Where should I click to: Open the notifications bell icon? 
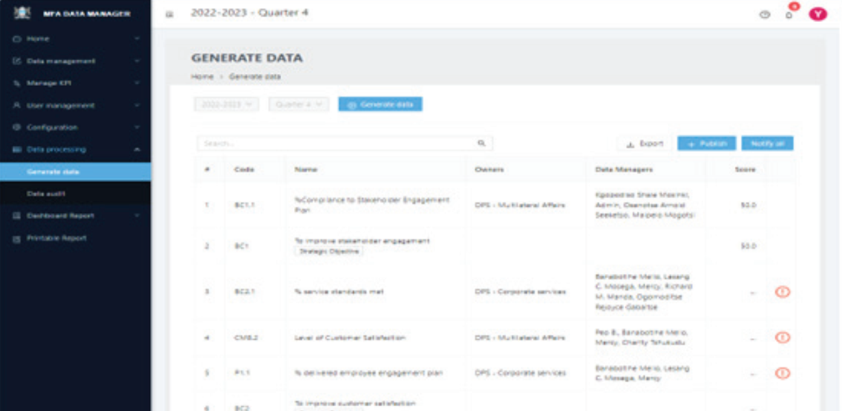click(x=789, y=14)
